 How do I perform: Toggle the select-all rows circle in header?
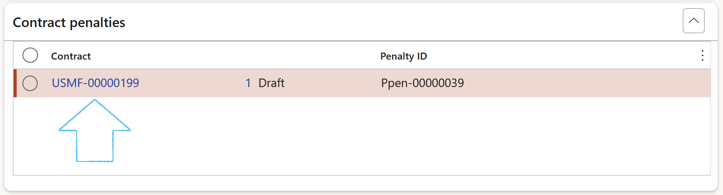click(30, 55)
